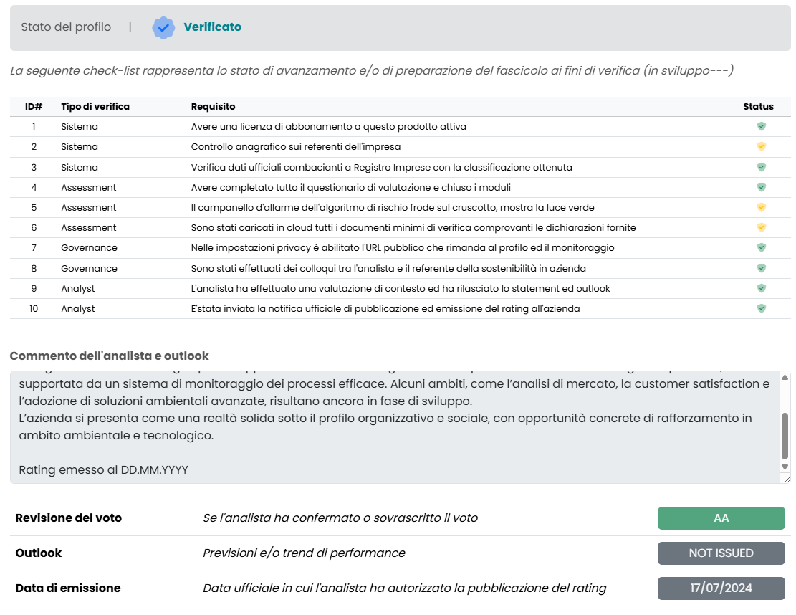Click the green check for requirement 8

(x=761, y=268)
